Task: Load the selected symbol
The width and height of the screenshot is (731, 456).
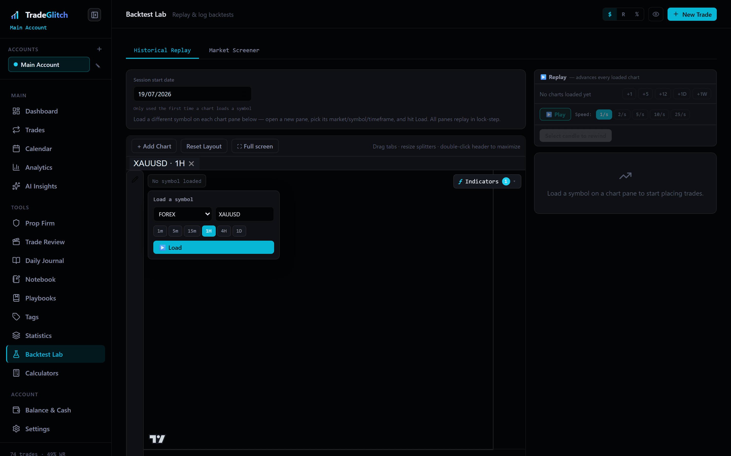Action: [213, 247]
